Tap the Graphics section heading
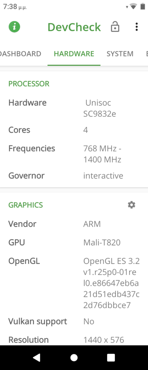 point(26,205)
